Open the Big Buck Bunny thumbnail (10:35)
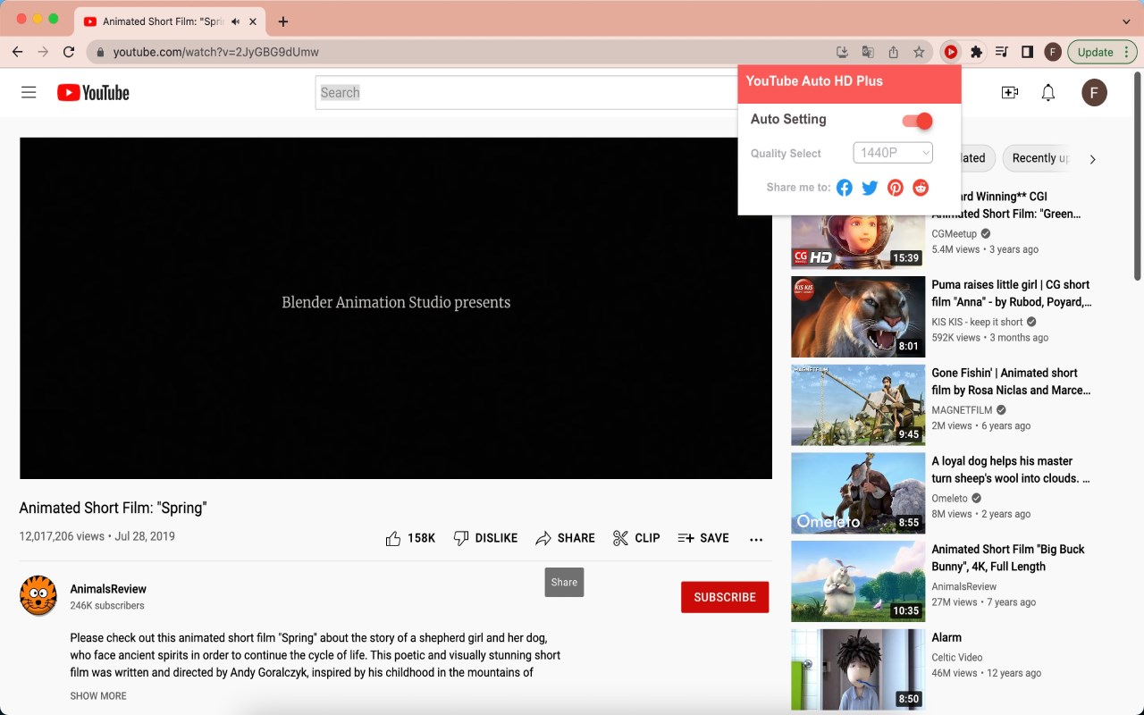Screen dimensions: 1144x715 [858, 581]
